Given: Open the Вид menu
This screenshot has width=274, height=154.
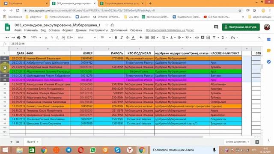Looking at the screenshot, I should (43, 30).
